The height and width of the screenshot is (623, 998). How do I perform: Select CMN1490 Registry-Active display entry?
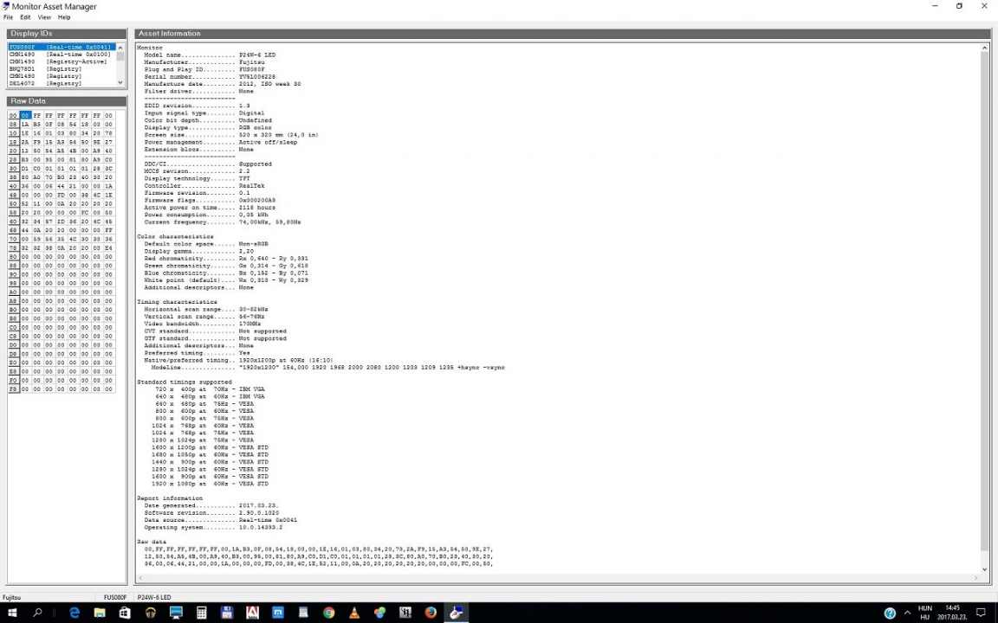pos(62,61)
